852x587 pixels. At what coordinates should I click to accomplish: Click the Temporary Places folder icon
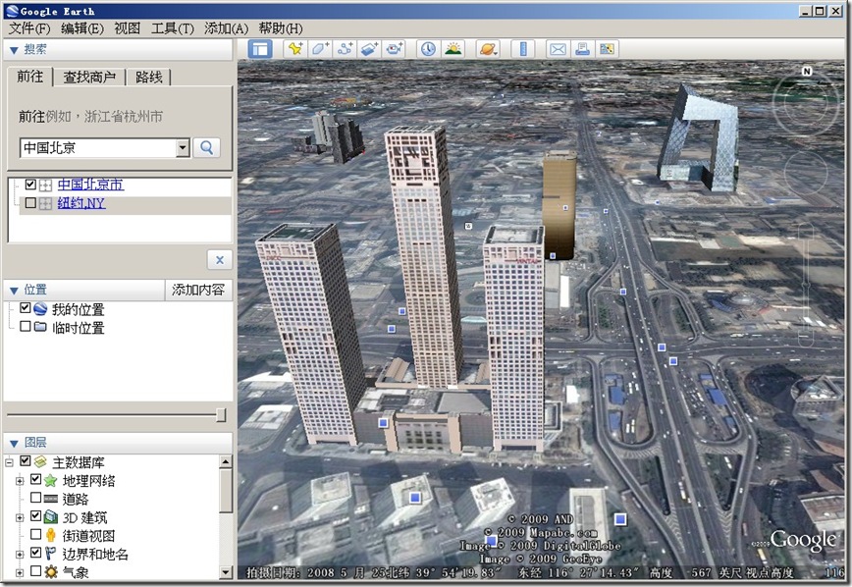coord(40,327)
